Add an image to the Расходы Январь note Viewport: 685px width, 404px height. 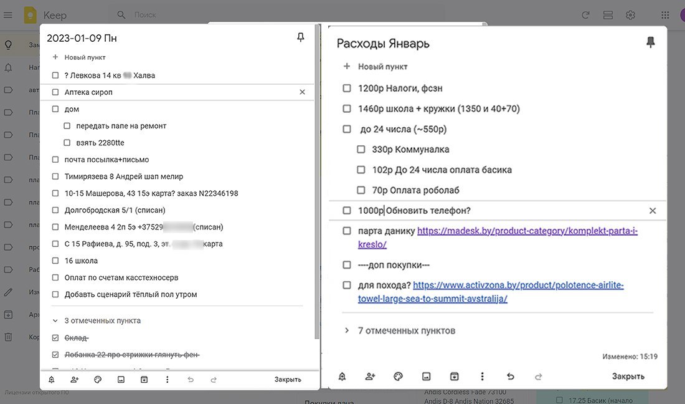click(x=427, y=377)
